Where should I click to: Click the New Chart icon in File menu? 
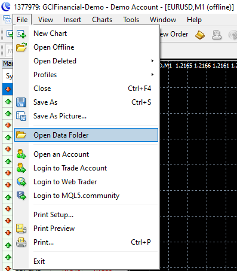[x=21, y=34]
